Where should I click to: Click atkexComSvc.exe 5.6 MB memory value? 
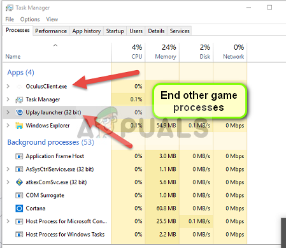pyautogui.click(x=168, y=182)
